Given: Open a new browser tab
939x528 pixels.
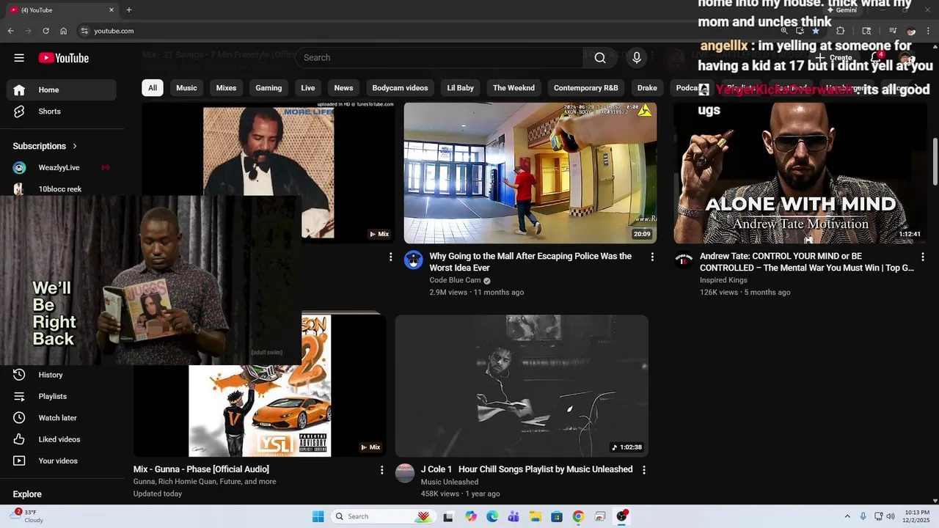Looking at the screenshot, I should point(129,10).
